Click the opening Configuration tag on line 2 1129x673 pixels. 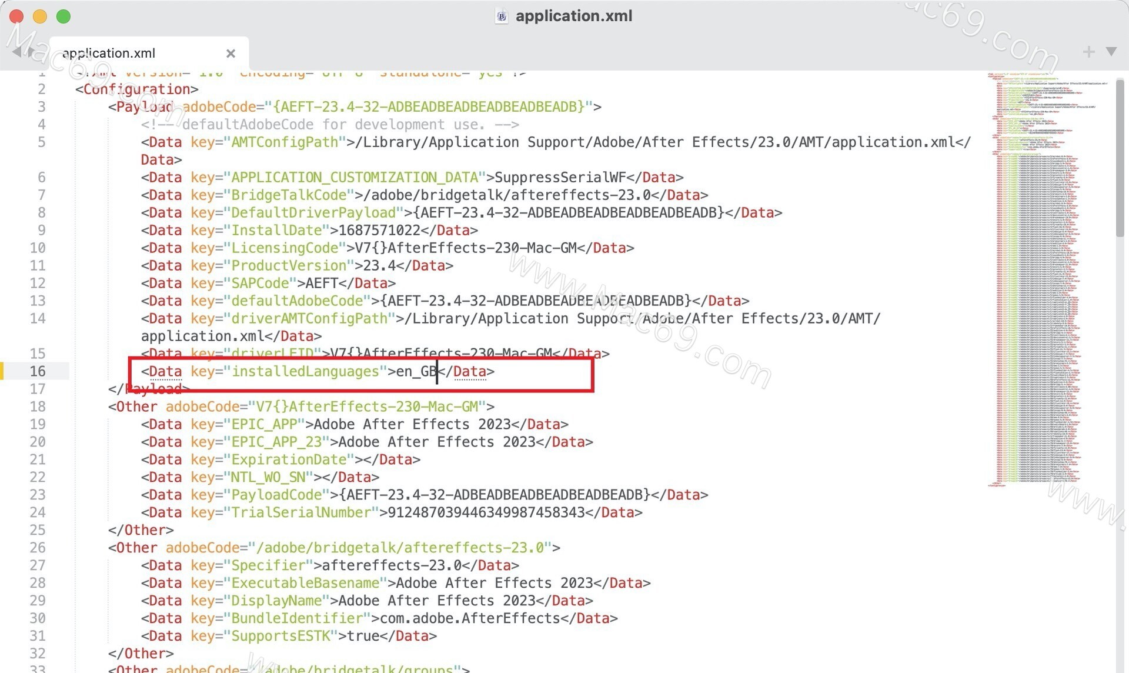pos(136,89)
